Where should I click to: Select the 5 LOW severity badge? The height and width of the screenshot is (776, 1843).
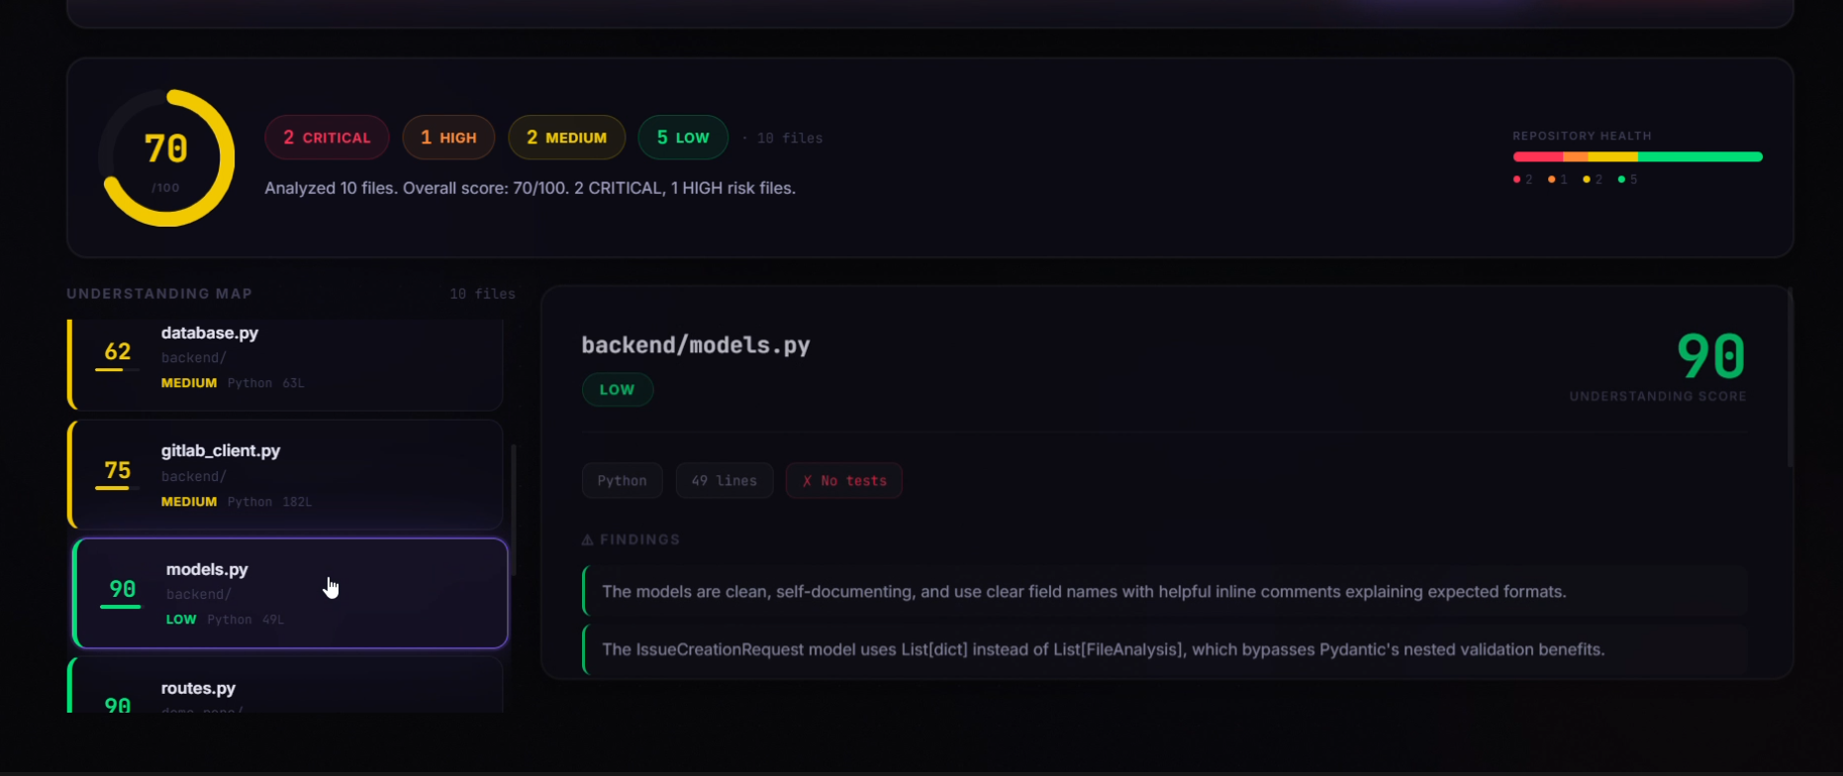click(683, 138)
